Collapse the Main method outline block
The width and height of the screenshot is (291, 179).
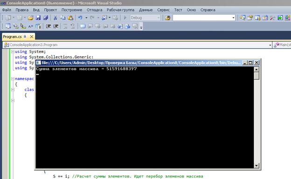pos(13,100)
